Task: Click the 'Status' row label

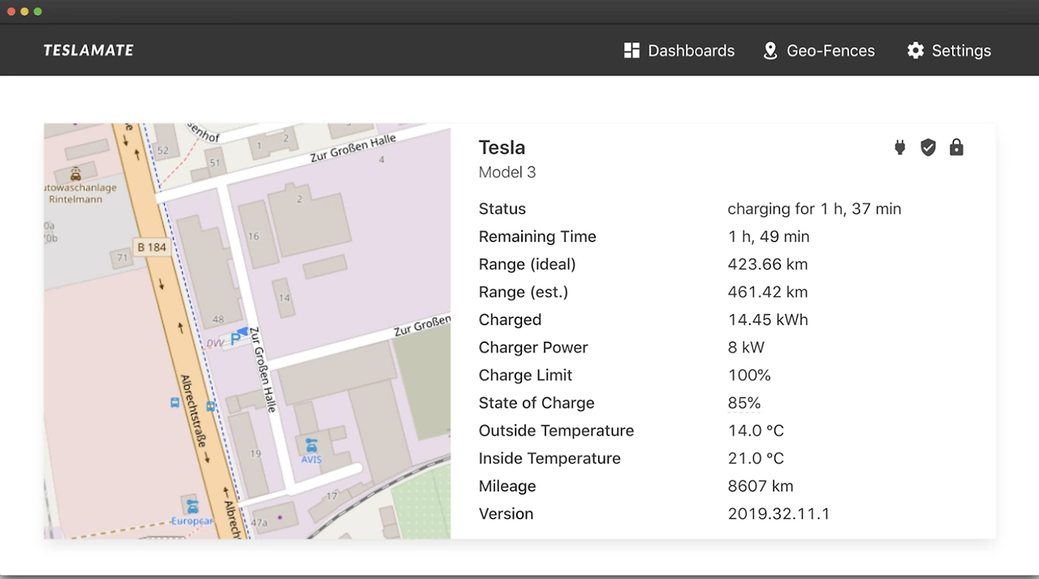Action: tap(502, 209)
